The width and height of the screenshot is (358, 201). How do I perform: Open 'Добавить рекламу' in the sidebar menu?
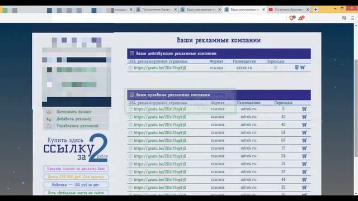[x=74, y=119]
